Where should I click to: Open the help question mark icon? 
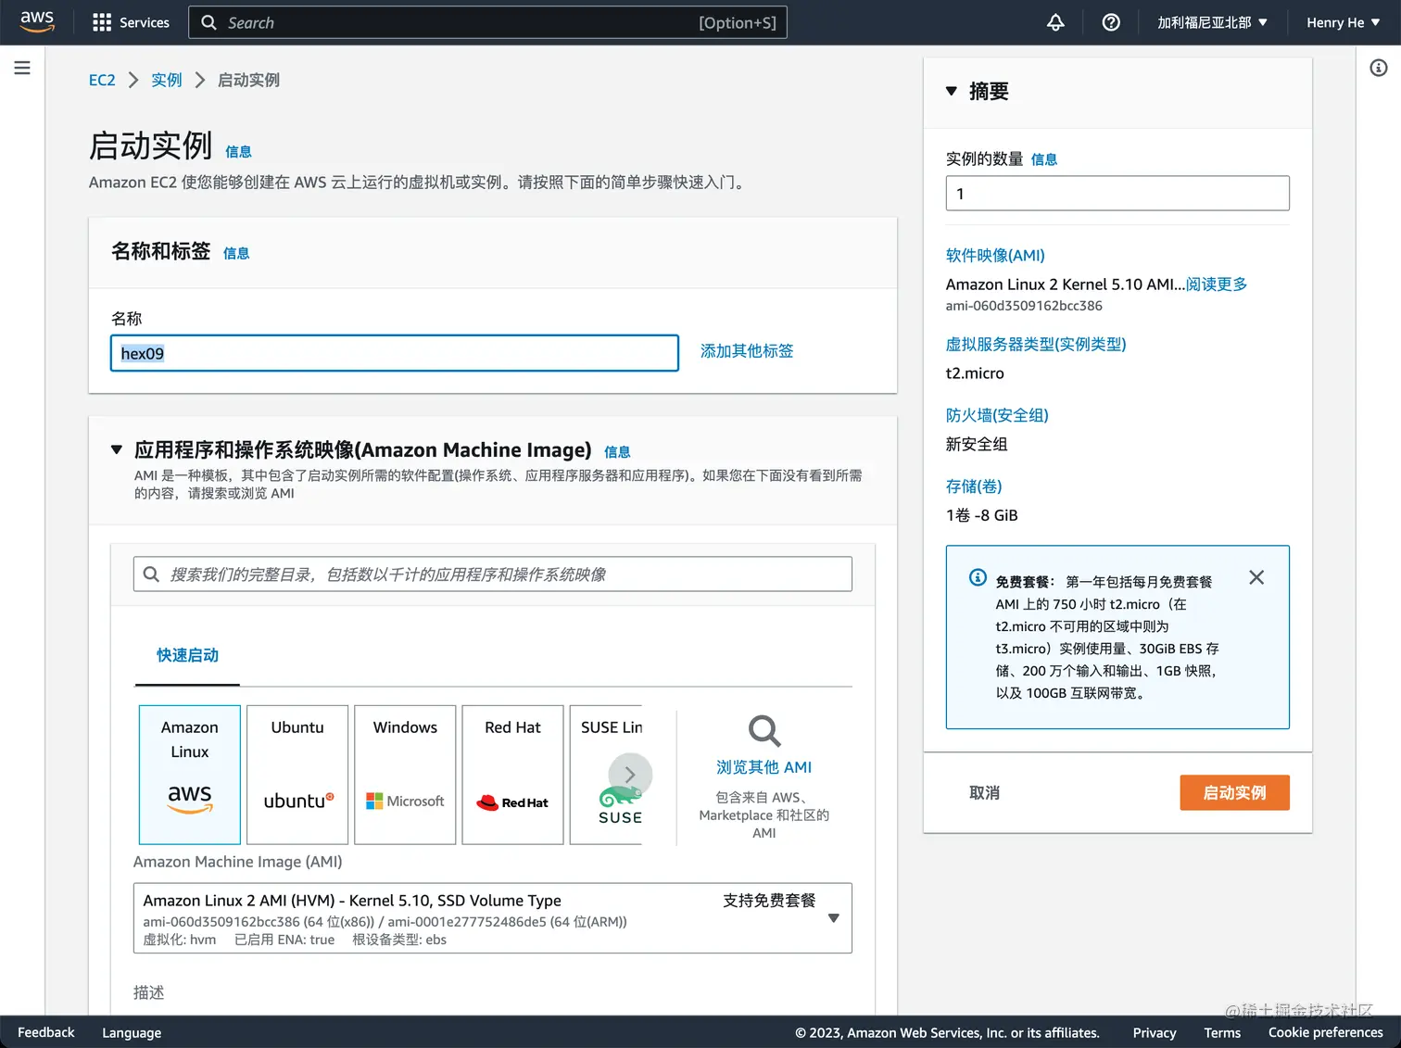pyautogui.click(x=1111, y=22)
